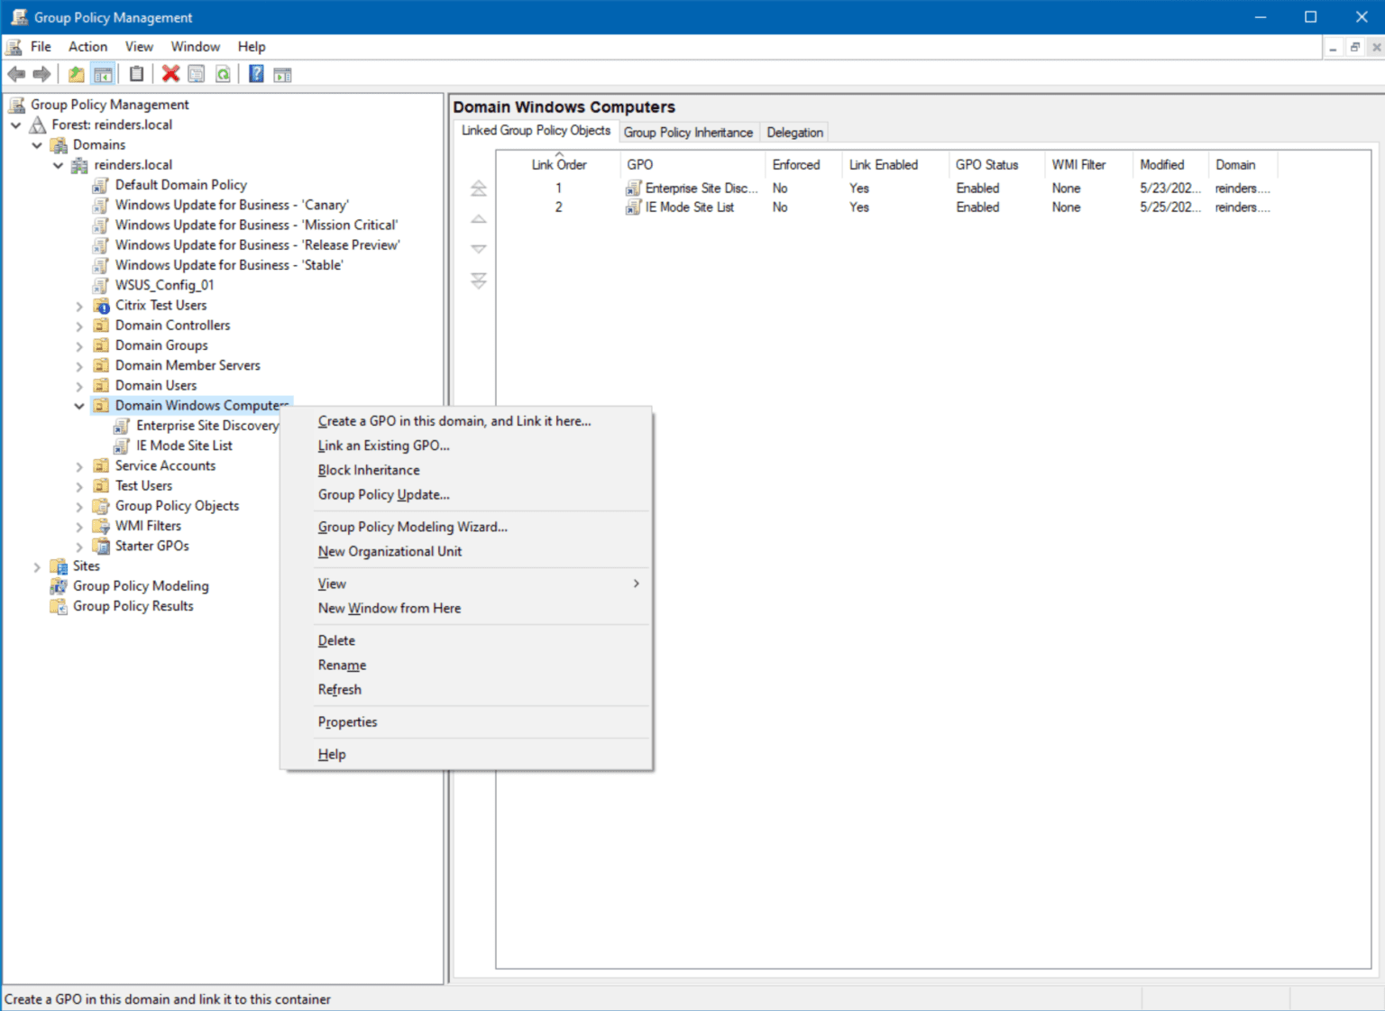Expand the Service Accounts node
This screenshot has height=1011, width=1385.
tap(79, 465)
